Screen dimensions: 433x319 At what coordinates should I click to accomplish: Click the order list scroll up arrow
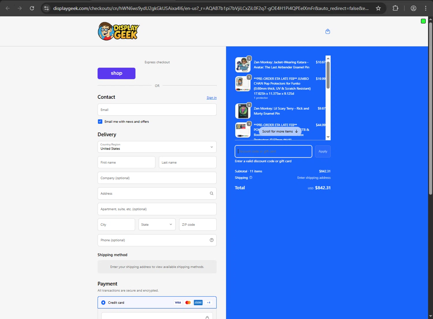tap(328, 58)
